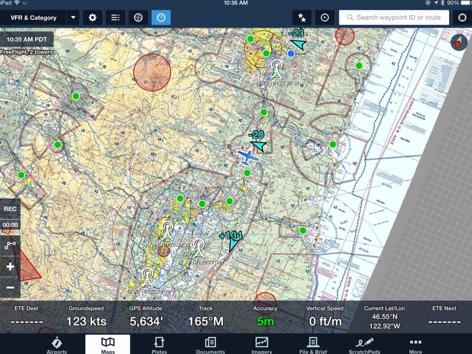Viewport: 472px width, 354px height.
Task: Select the -20 traffic target arrow
Action: pyautogui.click(x=259, y=146)
